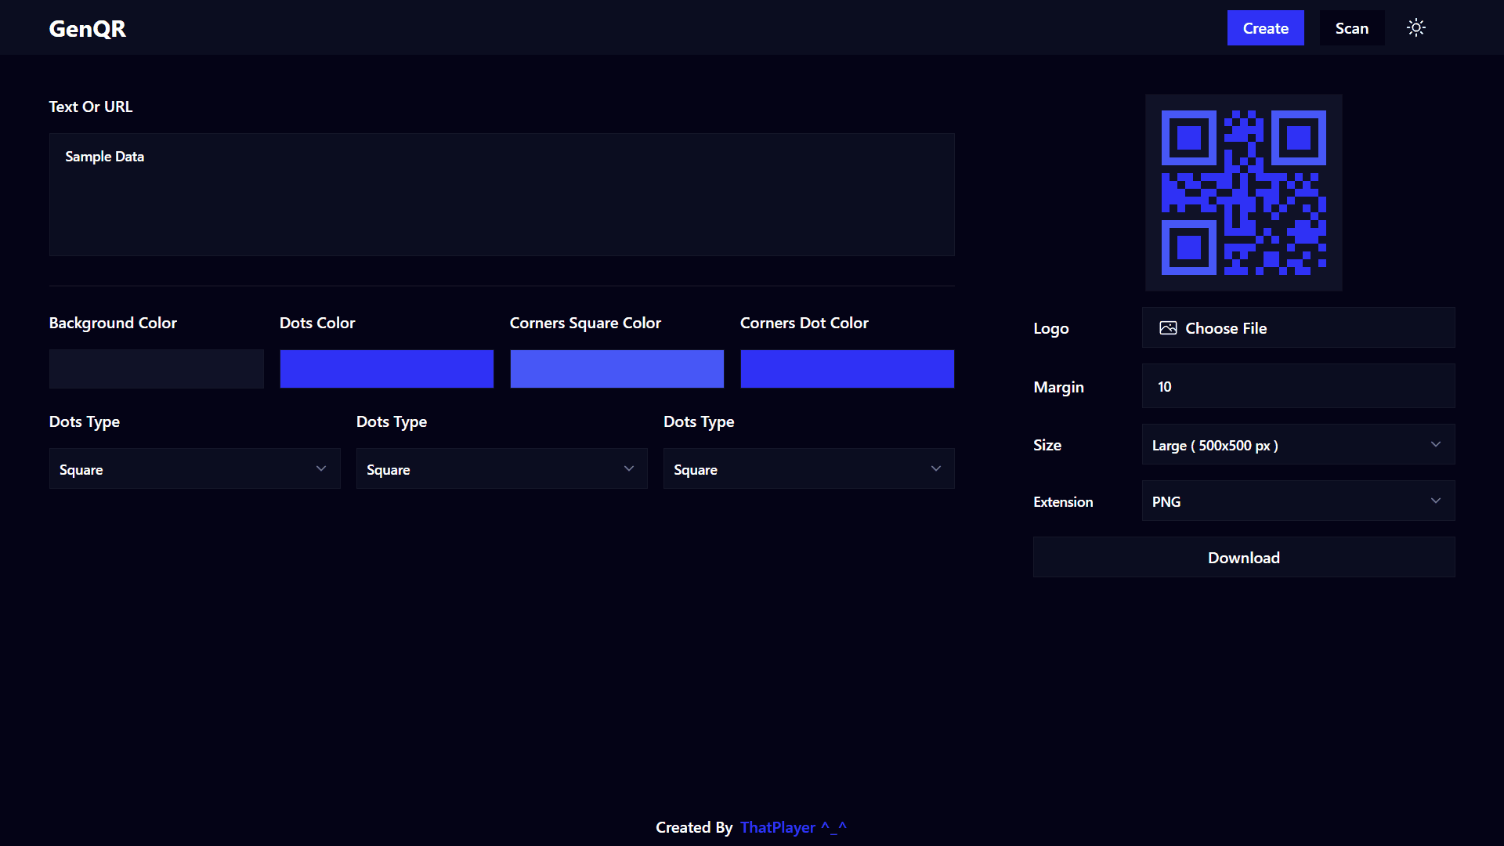
Task: Open the Dots Color swatch
Action: point(387,369)
